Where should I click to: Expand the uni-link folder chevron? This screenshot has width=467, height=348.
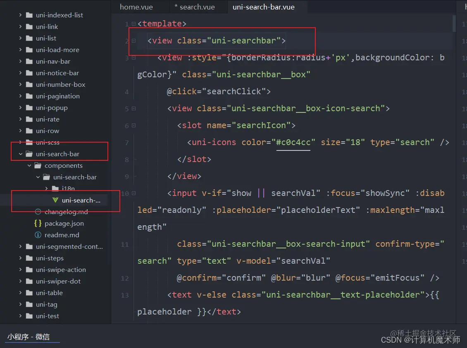coord(20,26)
